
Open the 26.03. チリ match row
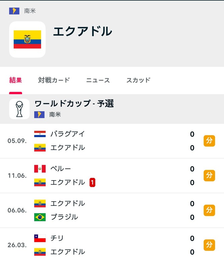coord(112,245)
